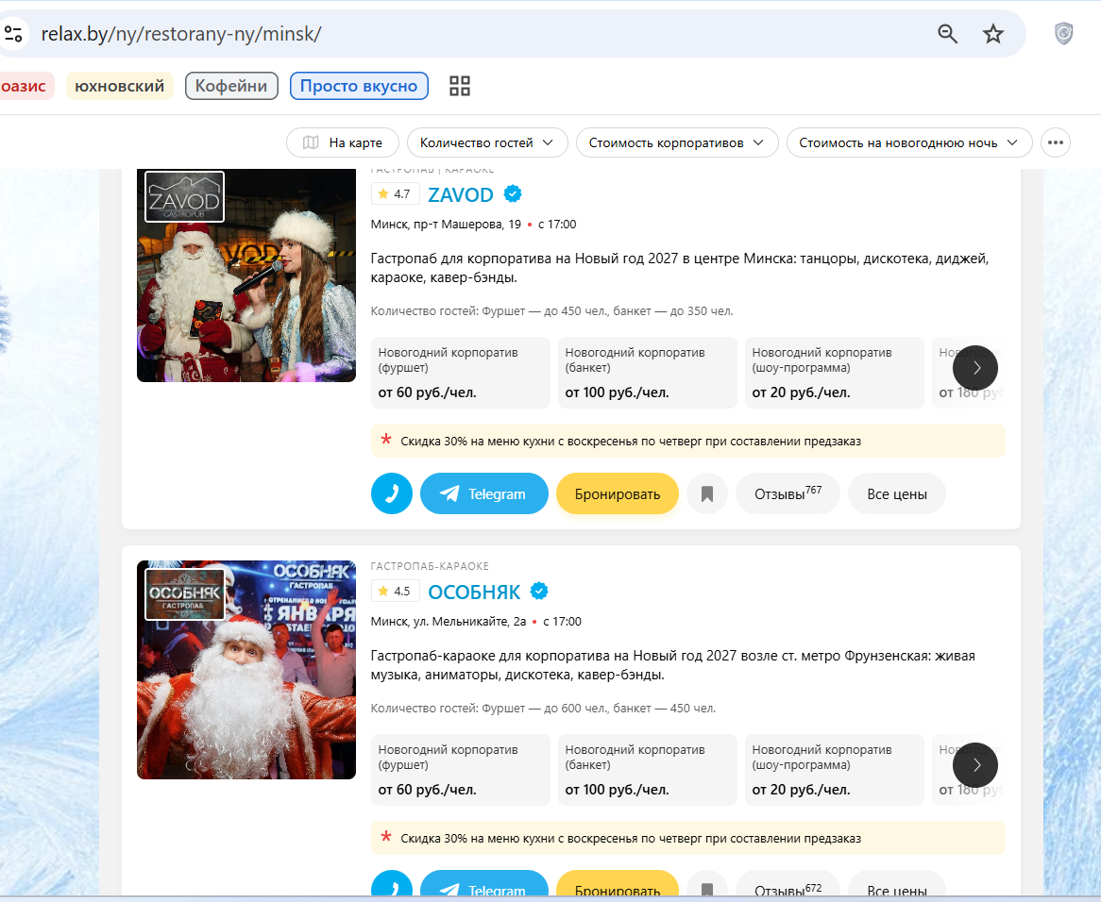Open the shield extension icon
This screenshot has height=902, width=1101.
[1064, 33]
